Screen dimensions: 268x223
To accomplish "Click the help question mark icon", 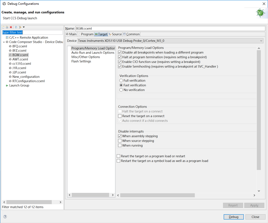I will point(5,217).
